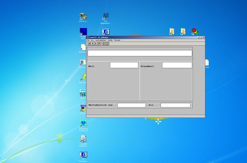
Task: Open the menu between File and Level selection
Action: (x=92, y=40)
